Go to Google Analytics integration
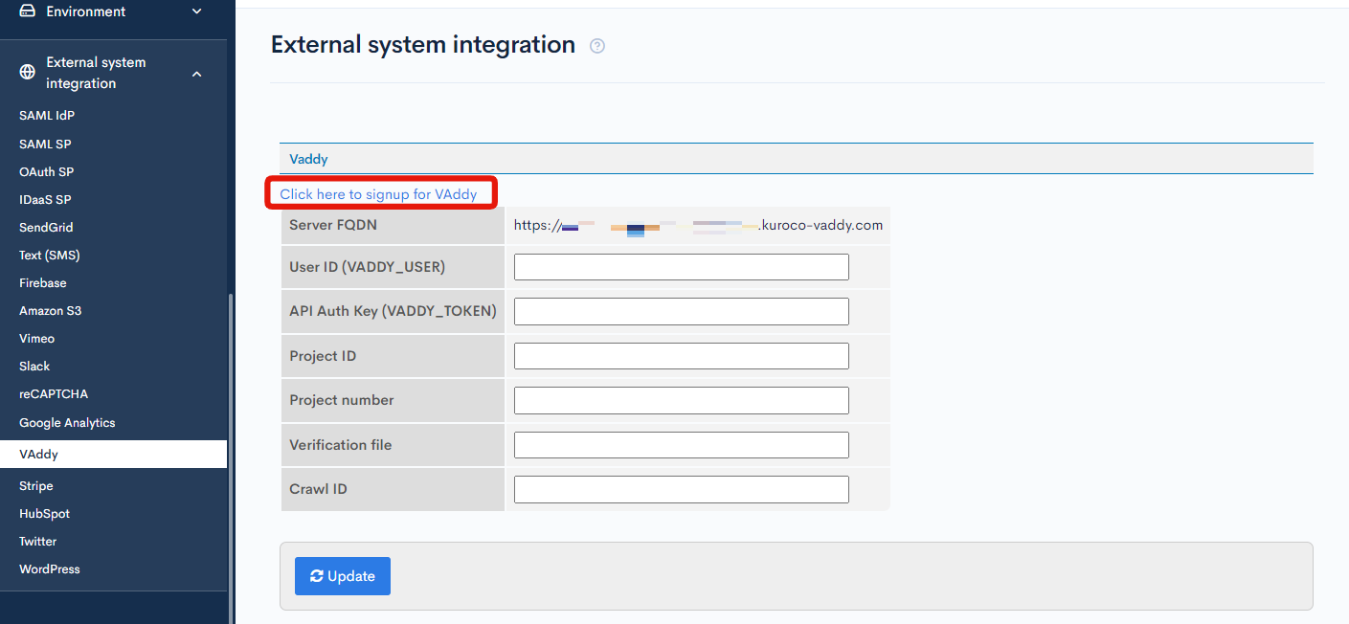1349x624 pixels. (67, 422)
